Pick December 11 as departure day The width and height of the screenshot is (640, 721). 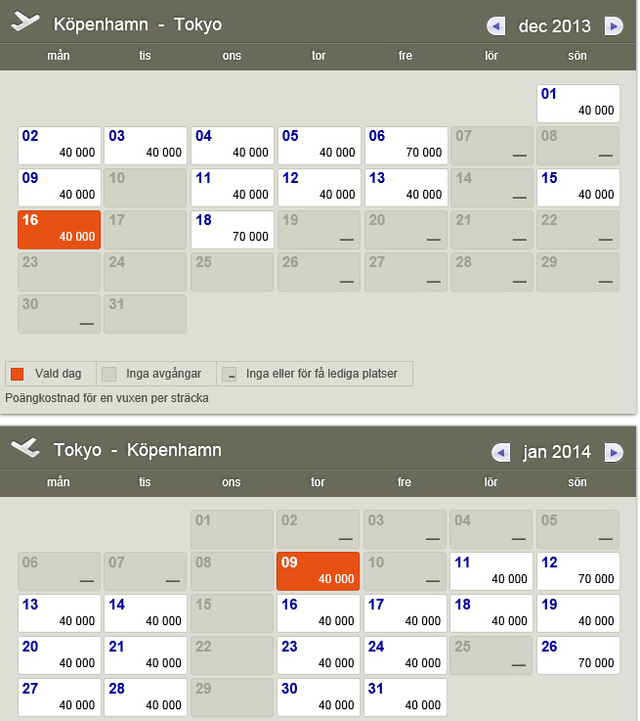coord(232,187)
